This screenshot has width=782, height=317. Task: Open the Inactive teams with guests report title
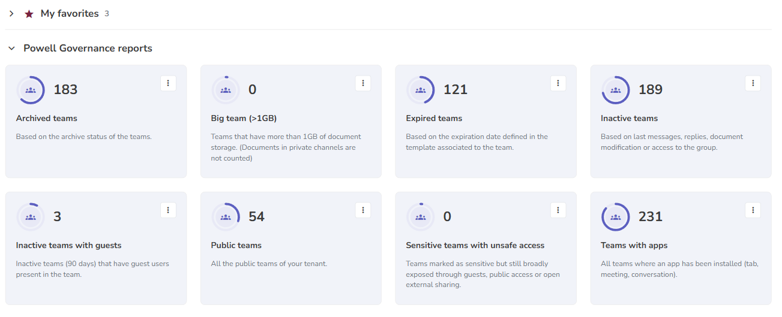coord(69,245)
